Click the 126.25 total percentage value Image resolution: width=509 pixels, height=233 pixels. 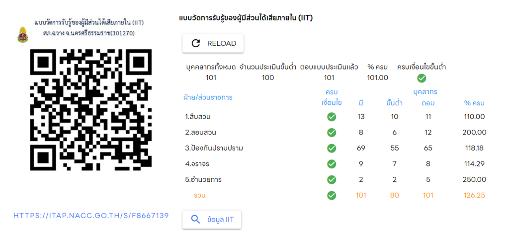(474, 195)
